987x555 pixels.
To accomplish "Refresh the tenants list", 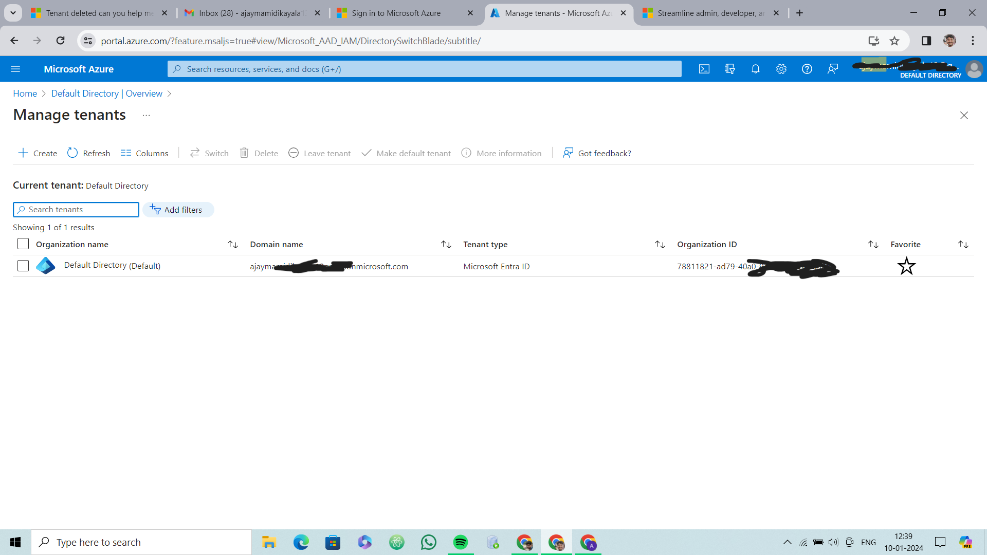I will 88,153.
